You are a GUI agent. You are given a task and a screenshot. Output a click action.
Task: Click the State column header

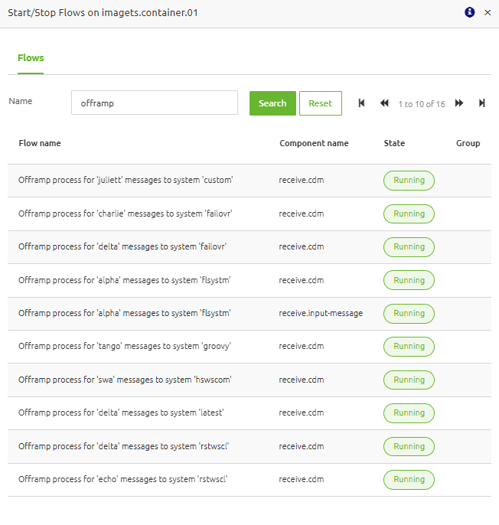point(394,143)
